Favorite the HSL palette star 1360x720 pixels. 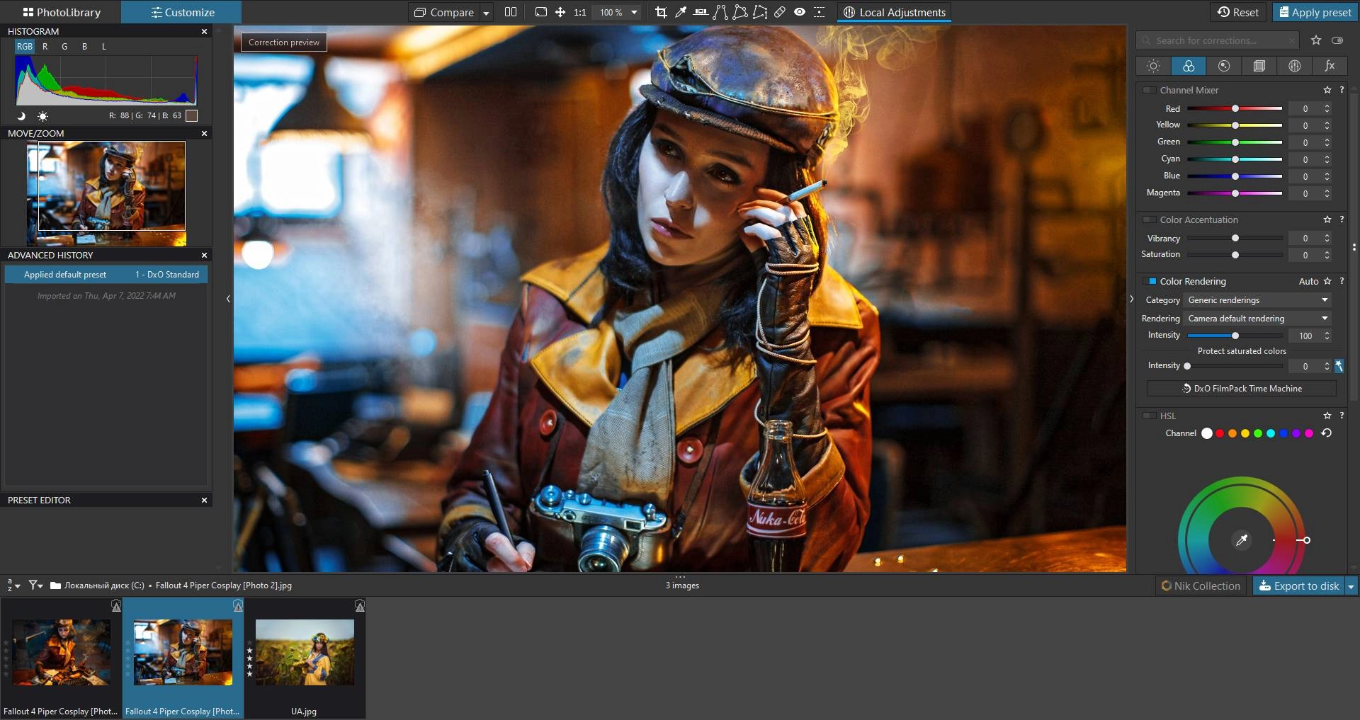(1327, 416)
